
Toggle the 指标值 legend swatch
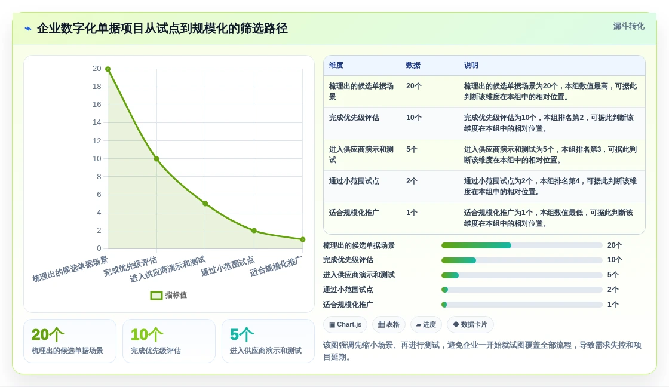pyautogui.click(x=156, y=295)
